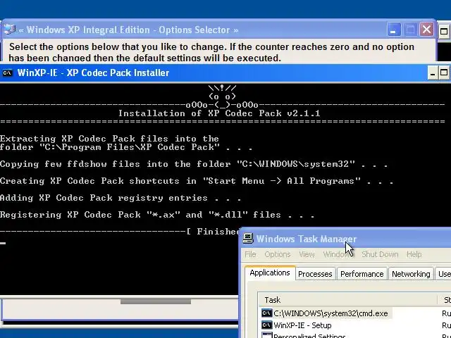Click the XP Codec Pack Installer title bar

point(225,73)
